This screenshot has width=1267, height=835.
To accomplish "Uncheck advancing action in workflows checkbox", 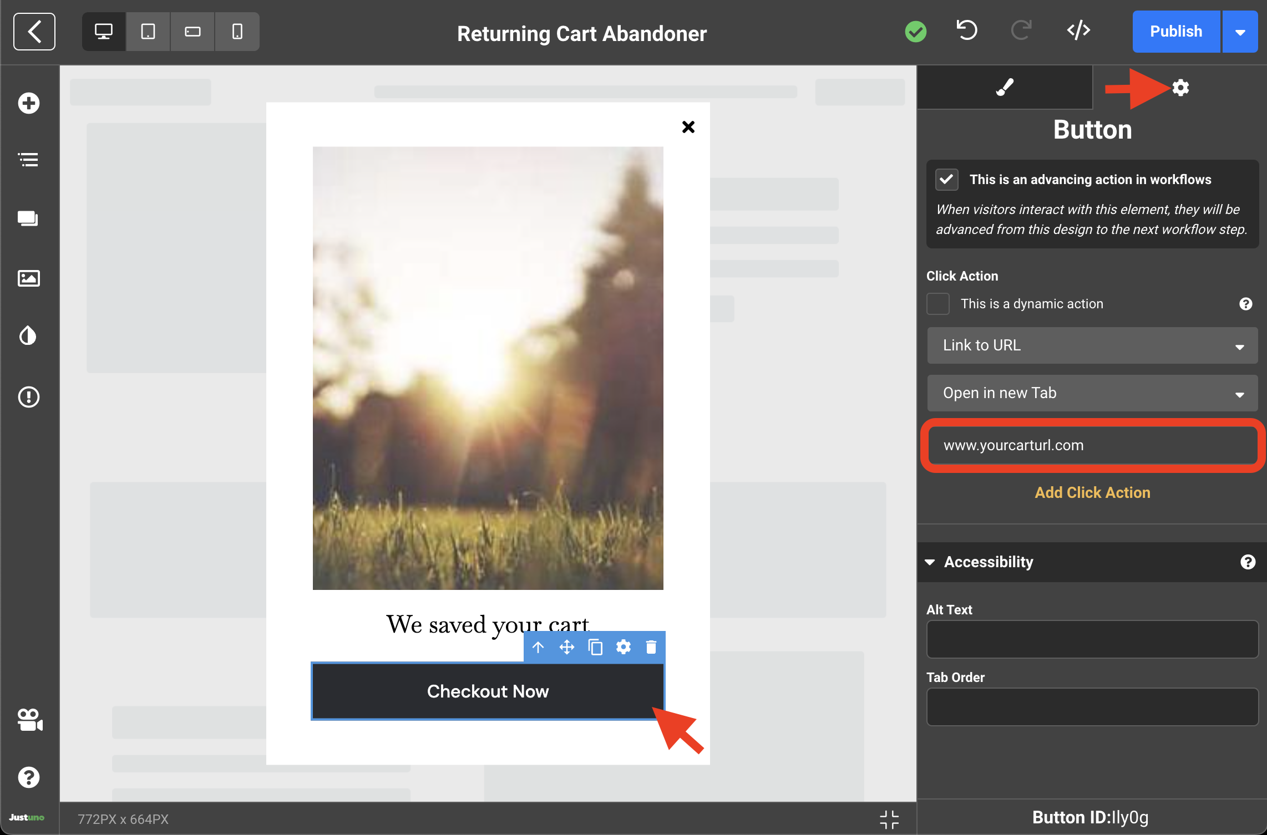I will pyautogui.click(x=946, y=180).
